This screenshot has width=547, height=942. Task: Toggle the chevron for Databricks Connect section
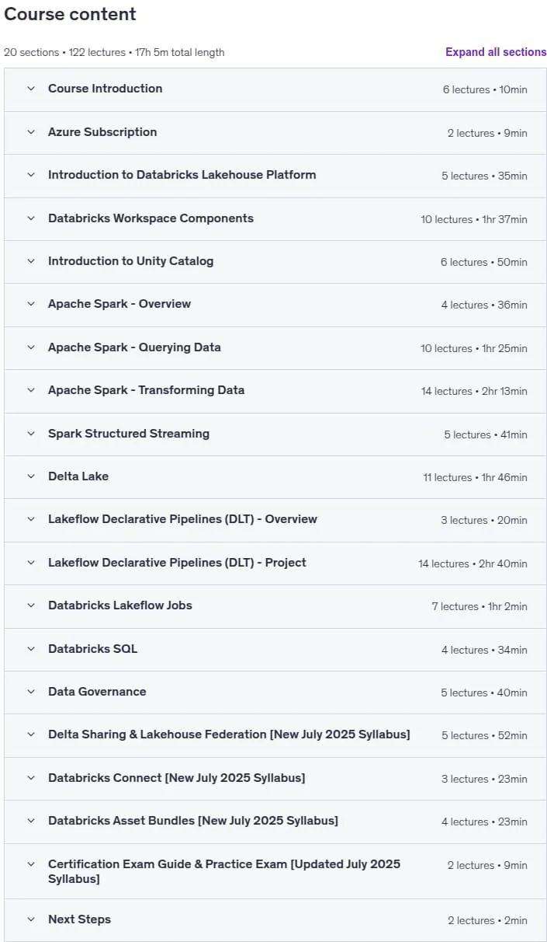(x=31, y=778)
